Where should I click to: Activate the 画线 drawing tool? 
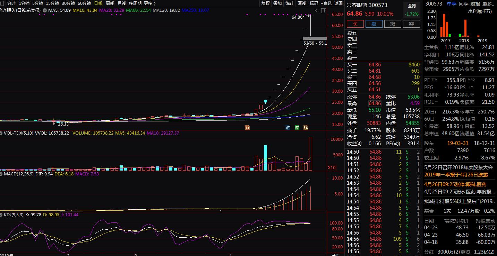[x=302, y=3]
